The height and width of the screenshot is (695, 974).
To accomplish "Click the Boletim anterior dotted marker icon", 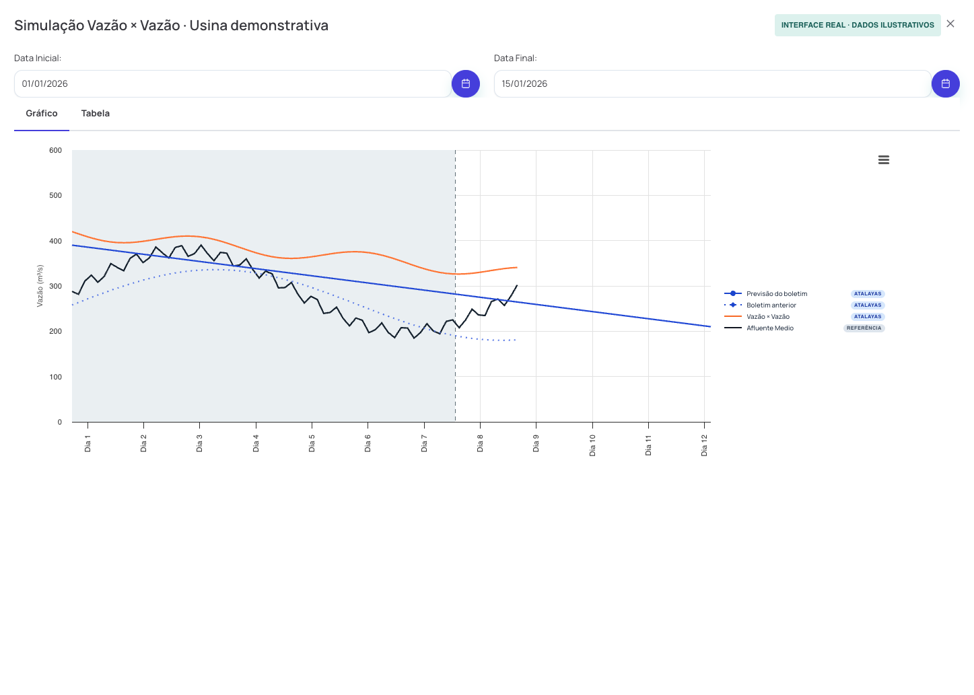I will (733, 305).
